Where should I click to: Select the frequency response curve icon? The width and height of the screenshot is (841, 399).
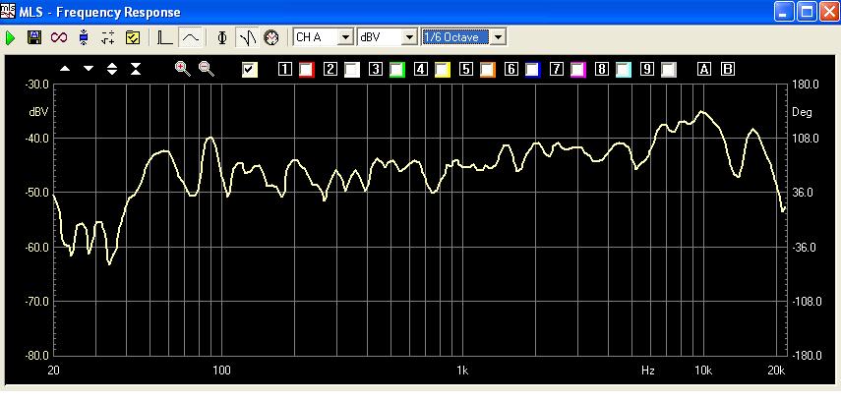coord(190,37)
